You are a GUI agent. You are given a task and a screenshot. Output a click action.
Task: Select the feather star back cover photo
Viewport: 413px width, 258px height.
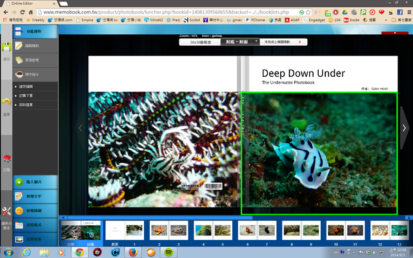click(x=164, y=149)
